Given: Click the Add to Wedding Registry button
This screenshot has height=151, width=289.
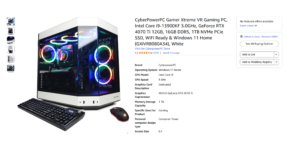Looking at the screenshot, I should click(x=257, y=62).
